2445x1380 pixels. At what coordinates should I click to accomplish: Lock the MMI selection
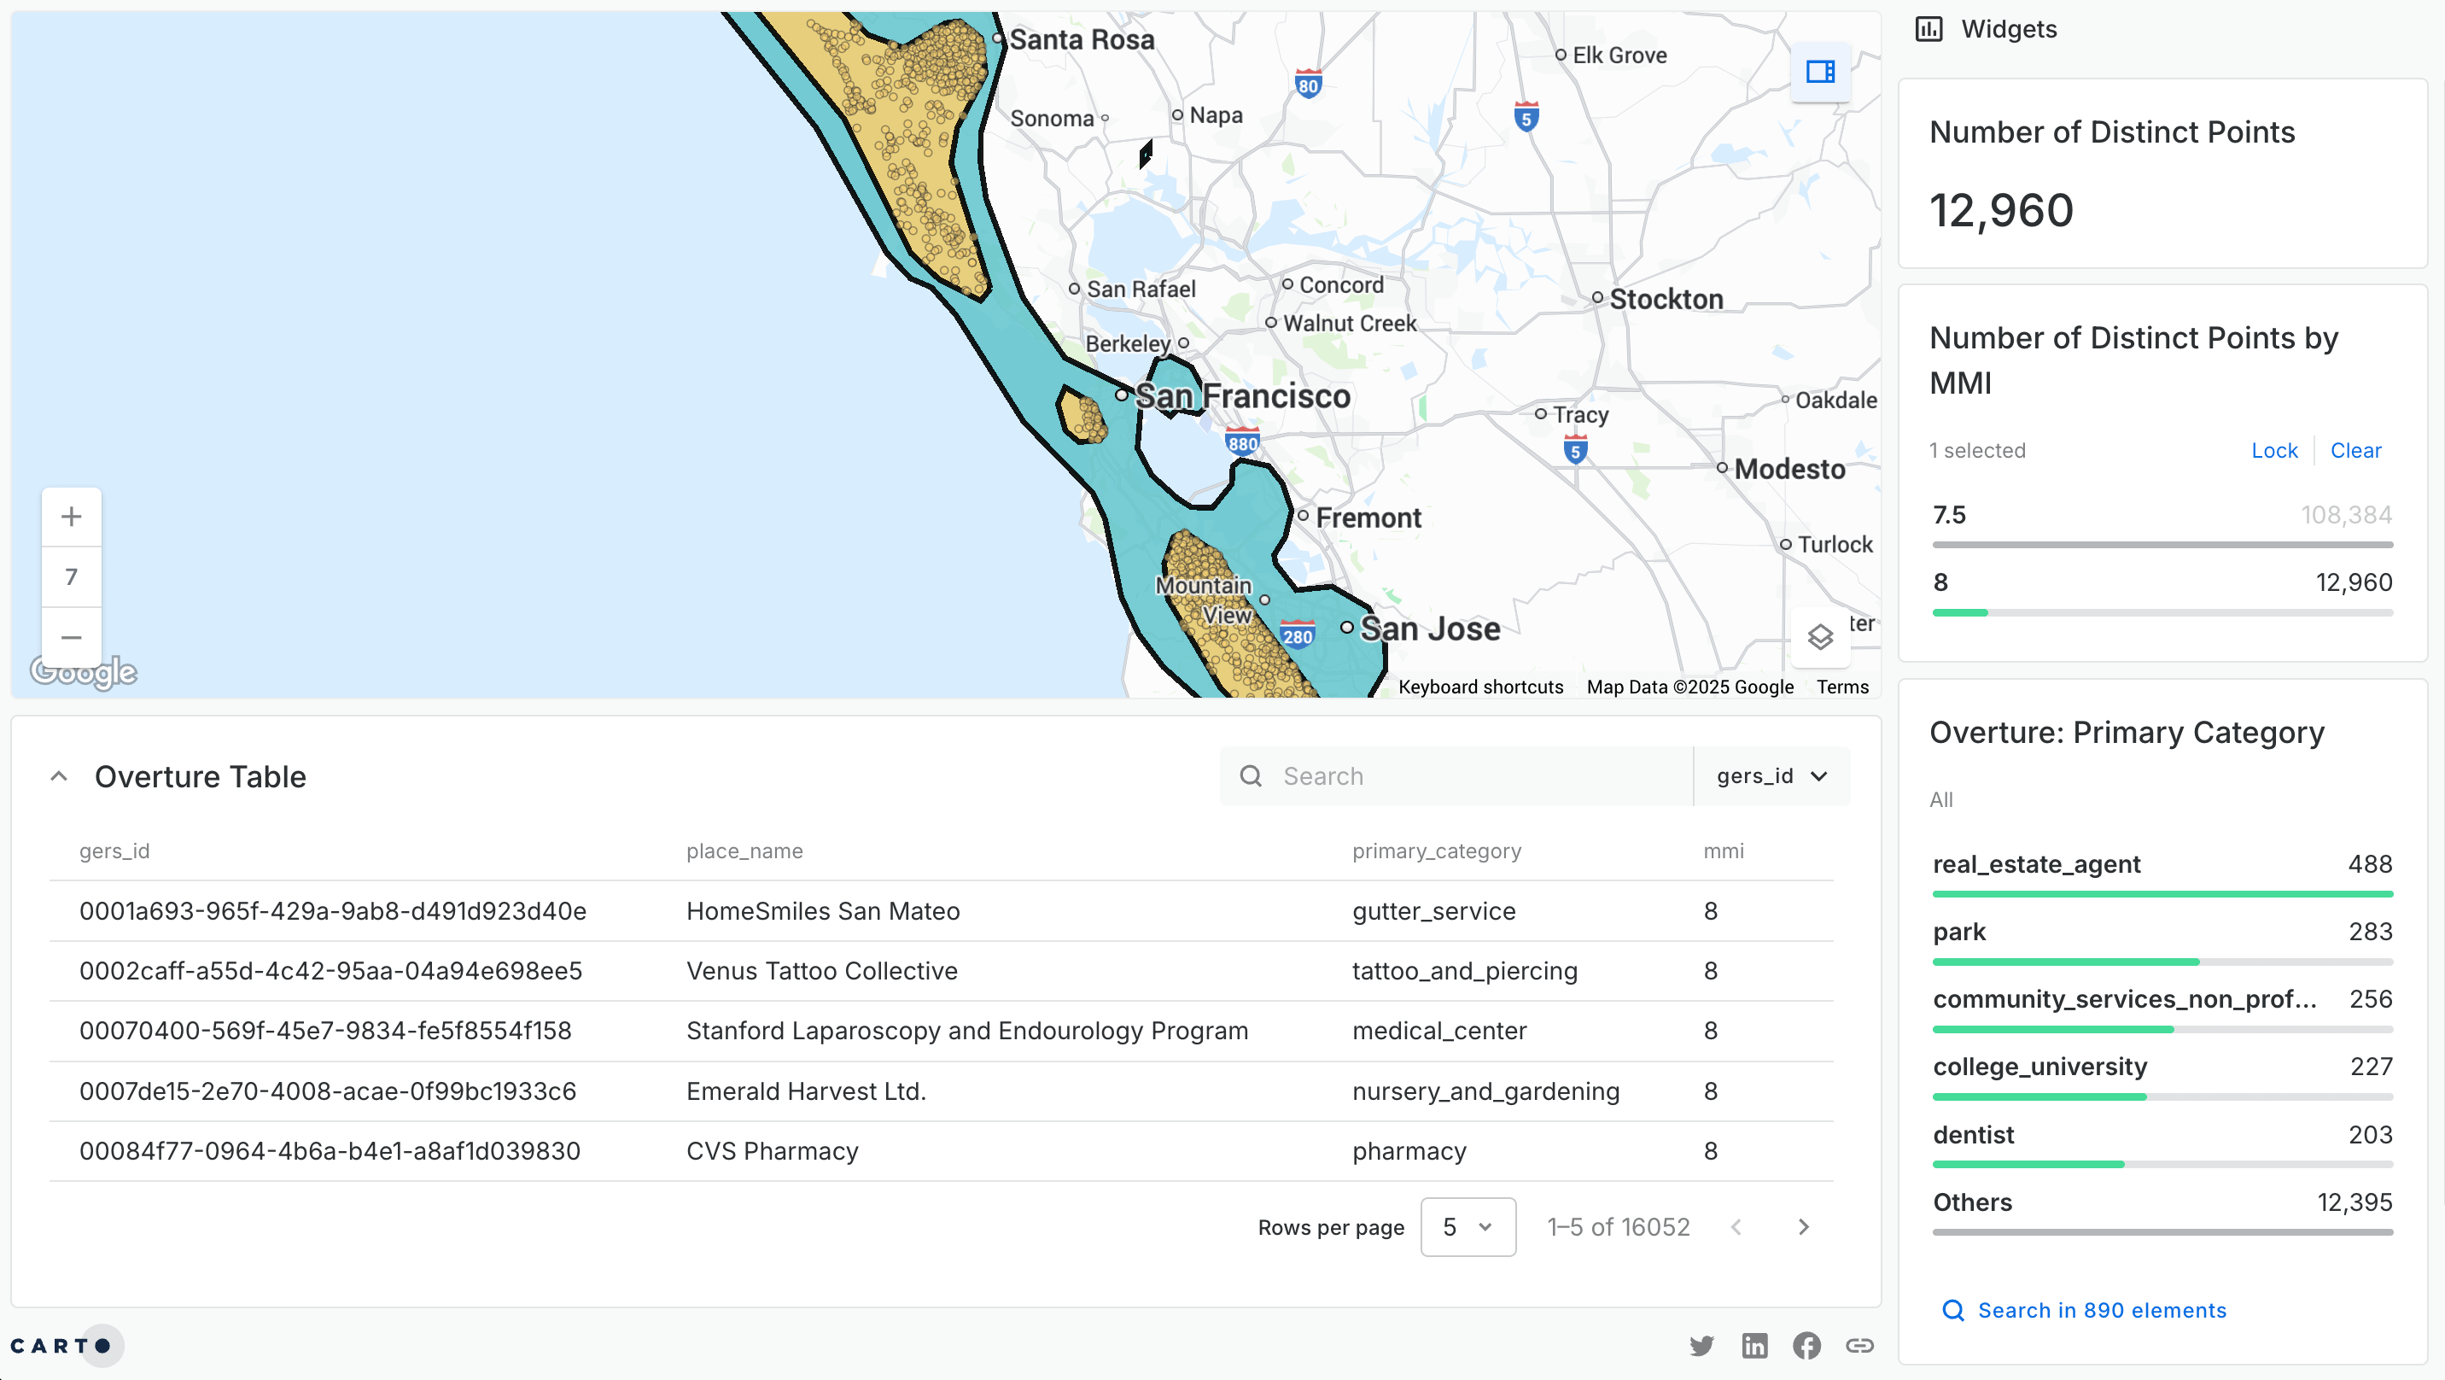2273,450
